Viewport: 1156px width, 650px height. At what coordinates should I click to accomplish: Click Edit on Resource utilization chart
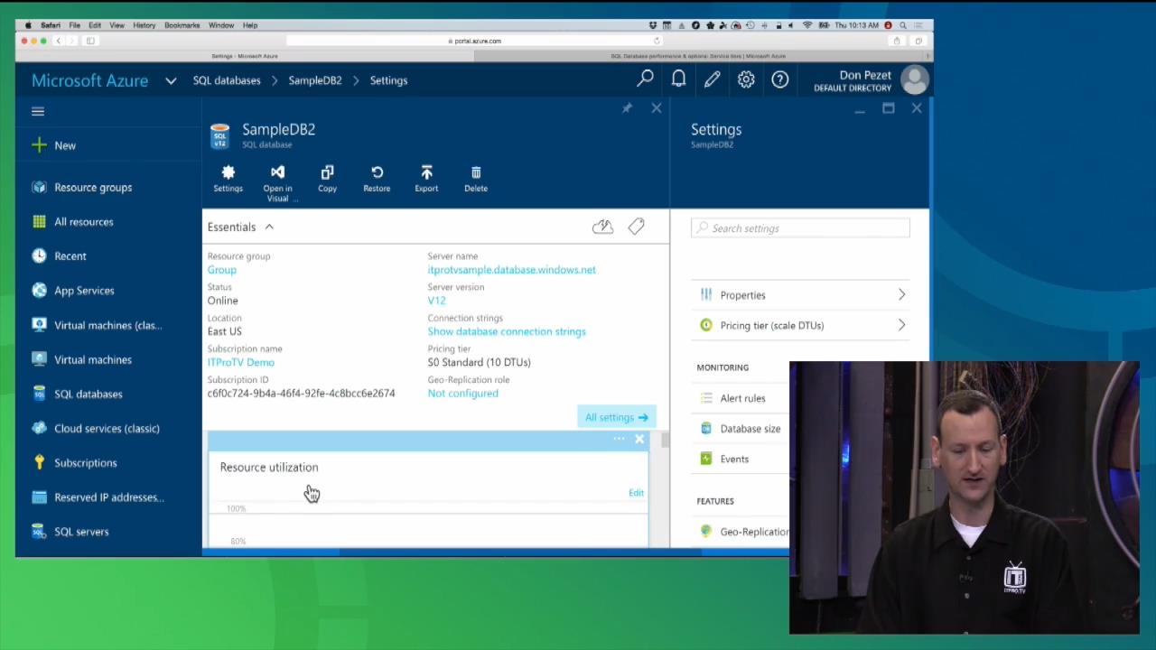pyautogui.click(x=636, y=493)
